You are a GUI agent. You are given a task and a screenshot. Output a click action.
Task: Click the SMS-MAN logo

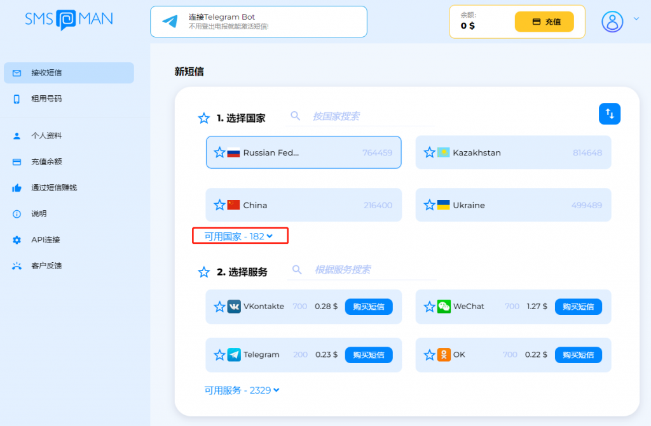click(x=69, y=20)
